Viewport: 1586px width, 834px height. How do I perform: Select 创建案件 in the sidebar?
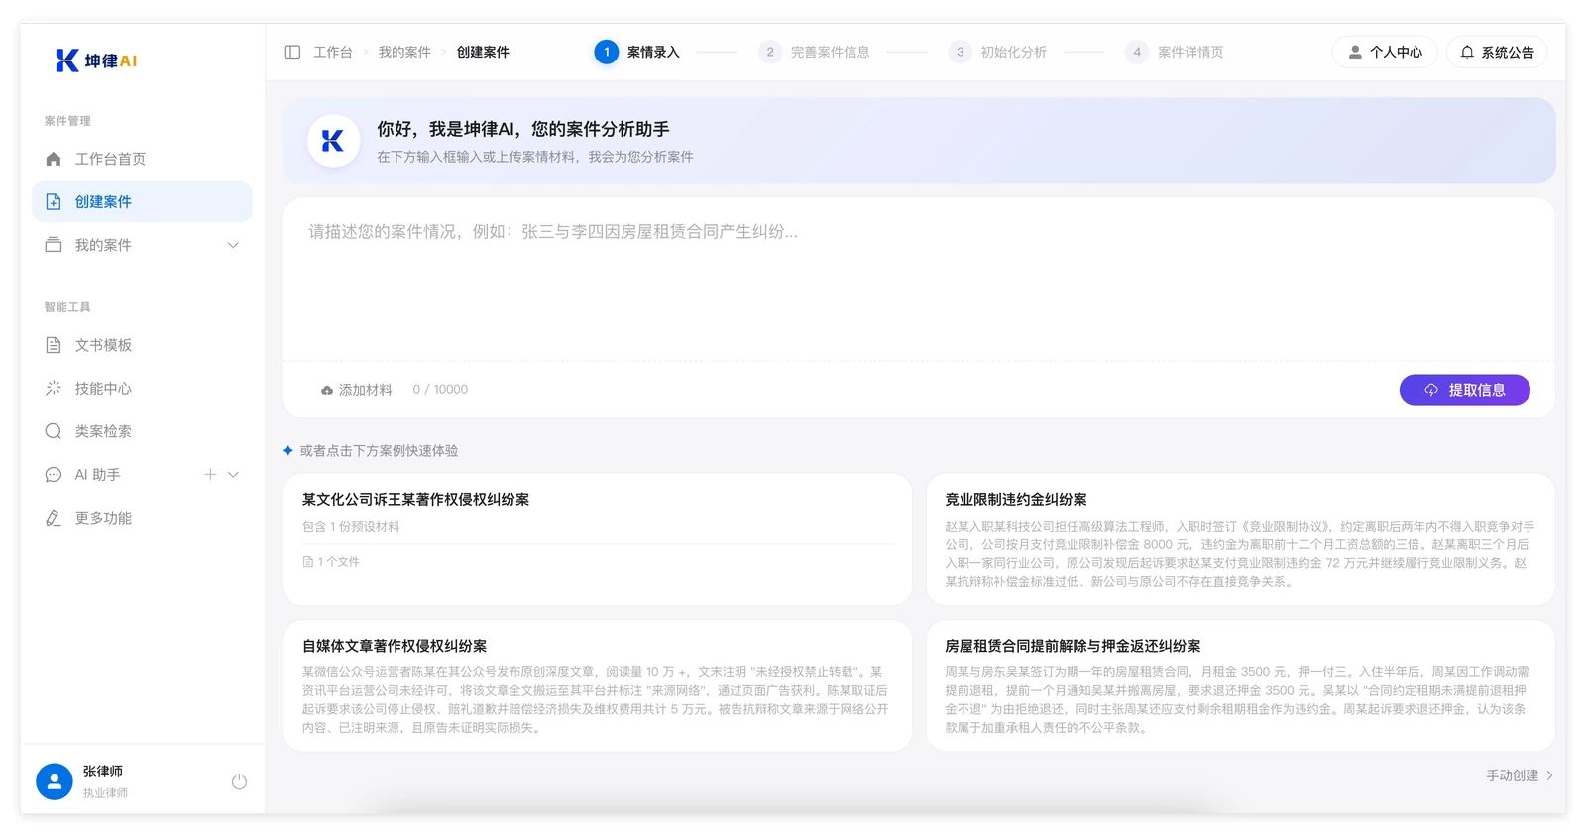point(143,202)
